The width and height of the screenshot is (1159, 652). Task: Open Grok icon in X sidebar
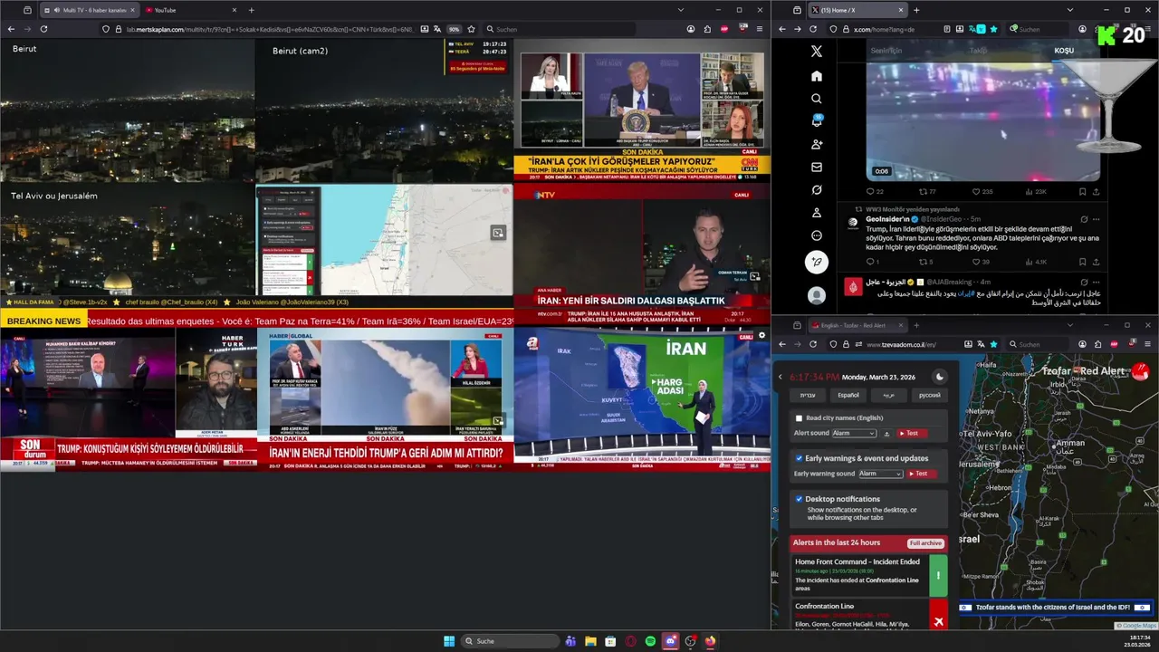(x=817, y=190)
